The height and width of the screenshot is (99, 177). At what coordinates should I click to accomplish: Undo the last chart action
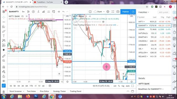63,12
